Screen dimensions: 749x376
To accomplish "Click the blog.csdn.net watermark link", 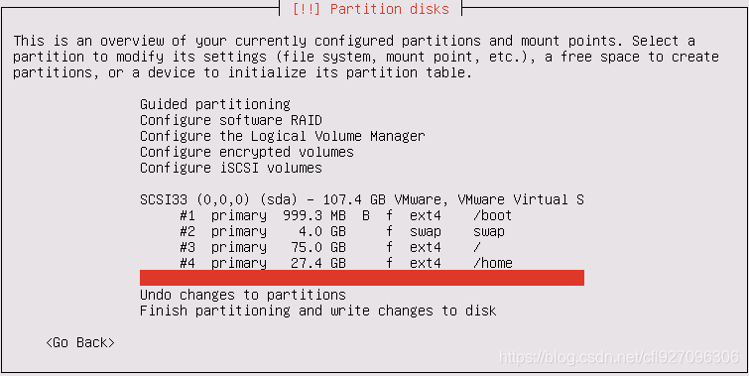I will tap(619, 357).
